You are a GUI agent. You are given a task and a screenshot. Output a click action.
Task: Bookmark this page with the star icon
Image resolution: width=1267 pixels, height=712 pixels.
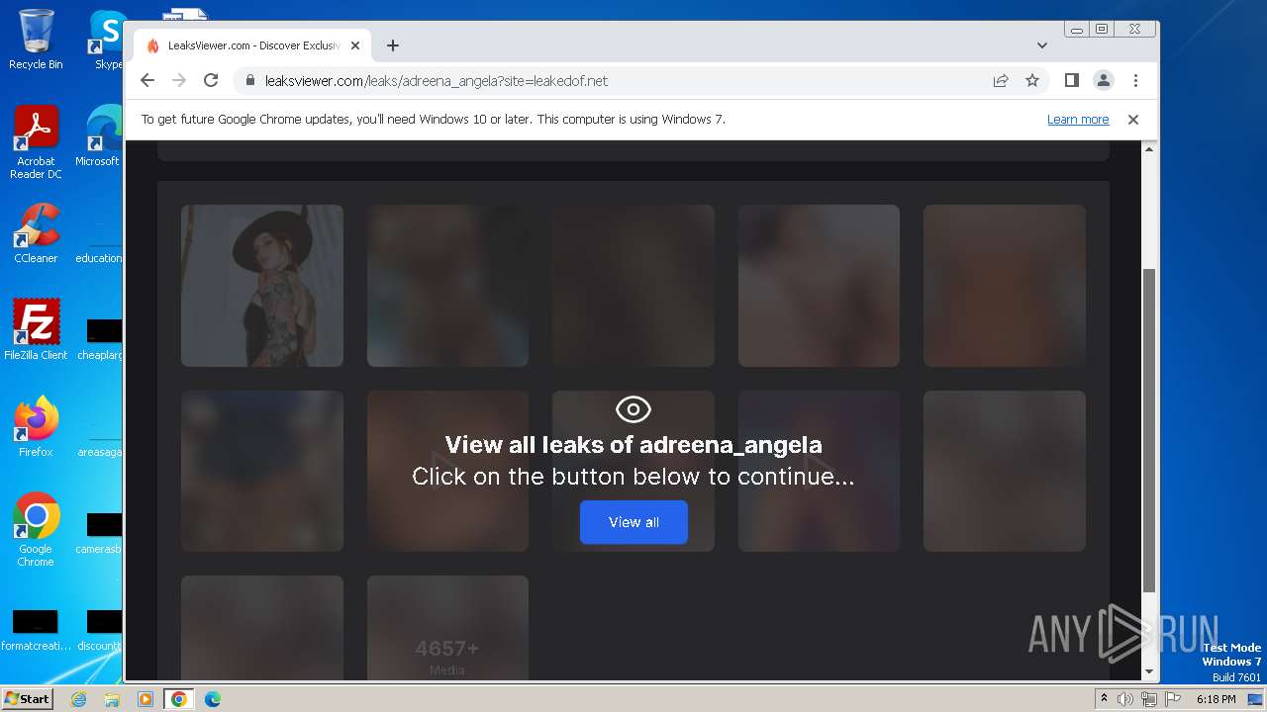click(1032, 80)
